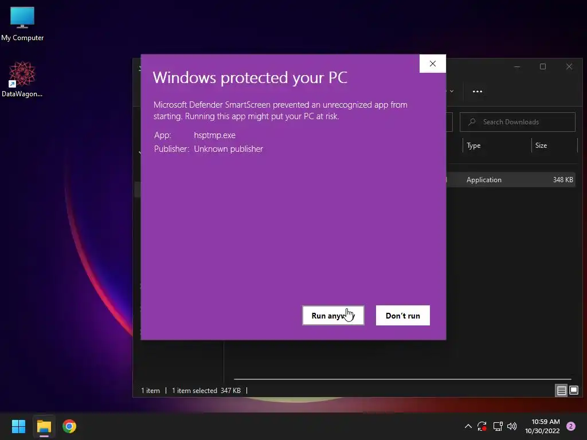Click Search Downloads field in Explorer

click(x=518, y=122)
